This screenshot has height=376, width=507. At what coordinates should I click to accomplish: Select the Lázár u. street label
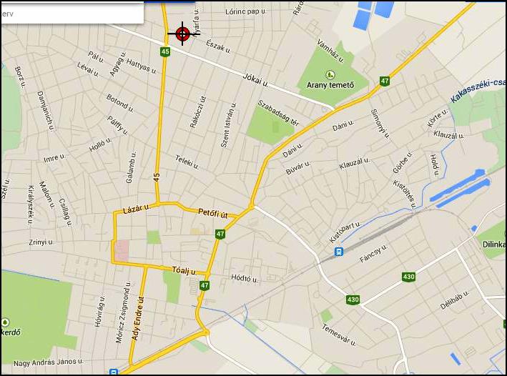(x=136, y=209)
